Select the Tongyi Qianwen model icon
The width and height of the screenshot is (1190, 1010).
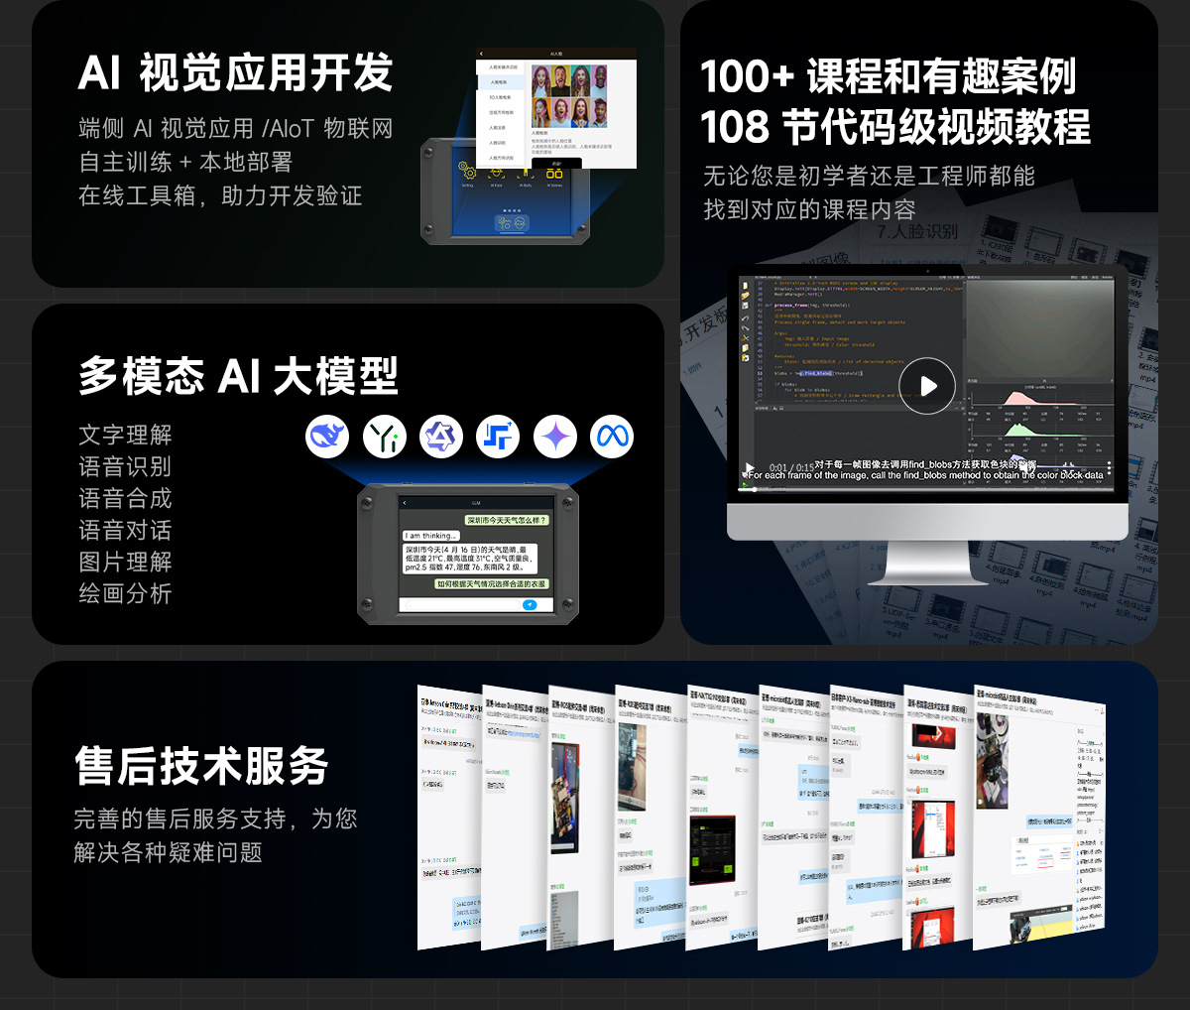coord(441,436)
